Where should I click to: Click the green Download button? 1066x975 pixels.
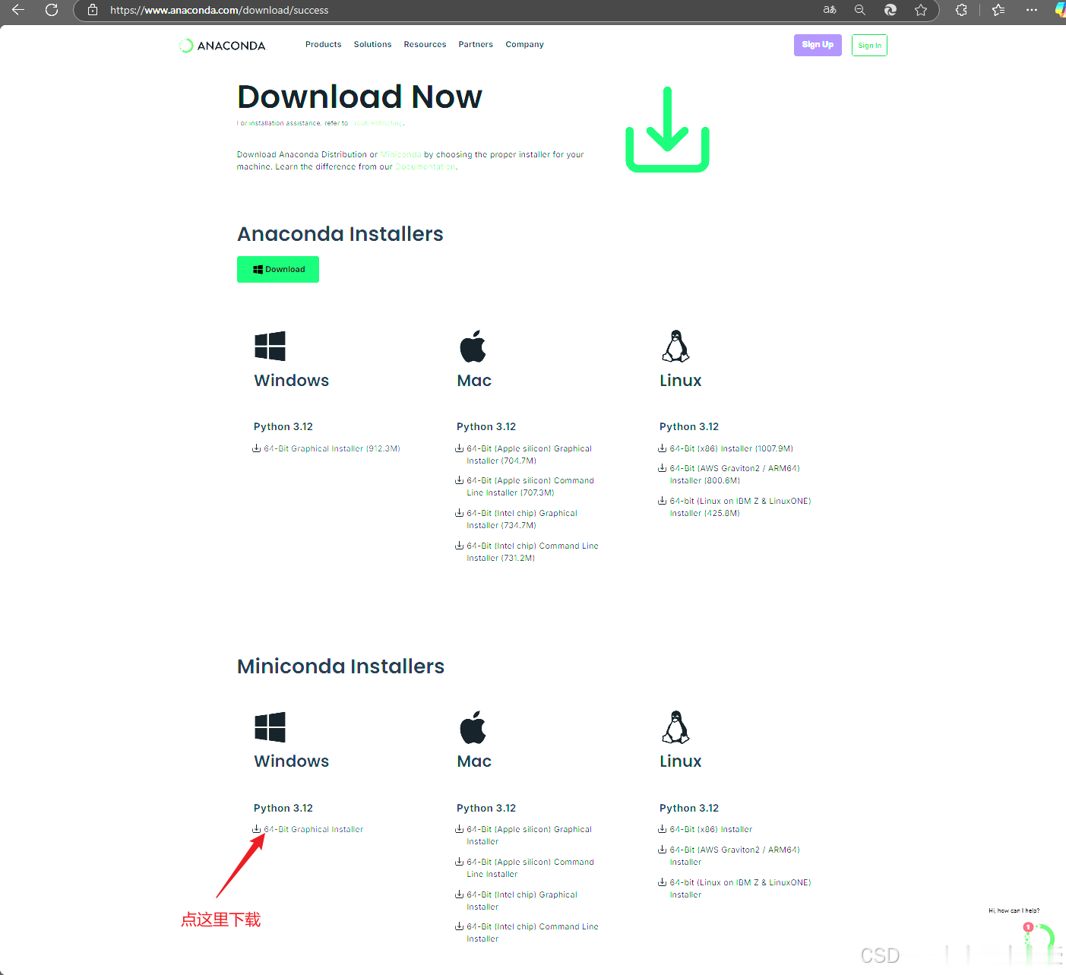278,269
